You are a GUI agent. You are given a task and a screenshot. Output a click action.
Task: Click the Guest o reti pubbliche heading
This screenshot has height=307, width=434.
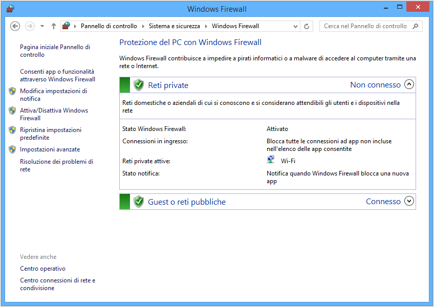pos(187,202)
